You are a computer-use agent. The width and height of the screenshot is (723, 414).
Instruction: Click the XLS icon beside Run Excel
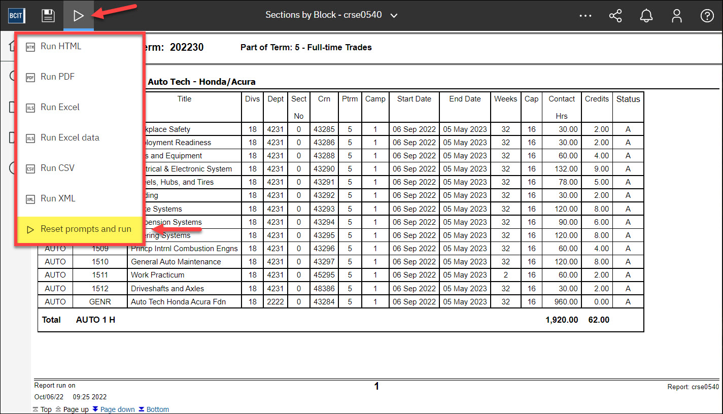click(x=30, y=108)
